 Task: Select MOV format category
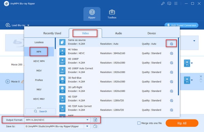[x=39, y=71]
